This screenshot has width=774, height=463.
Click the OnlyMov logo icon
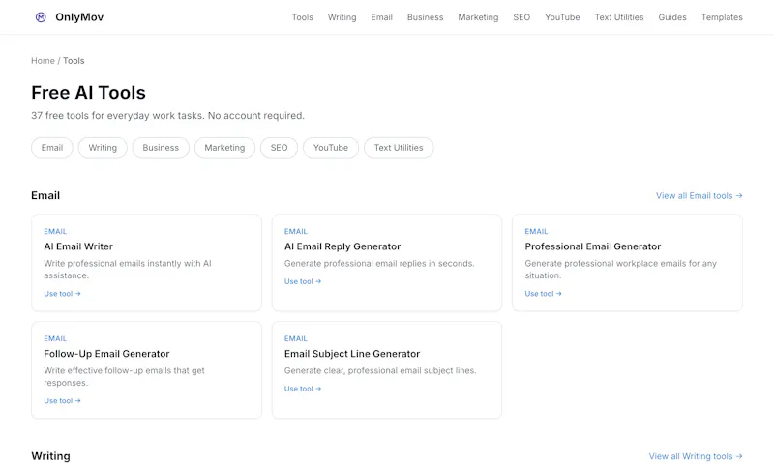tap(41, 17)
